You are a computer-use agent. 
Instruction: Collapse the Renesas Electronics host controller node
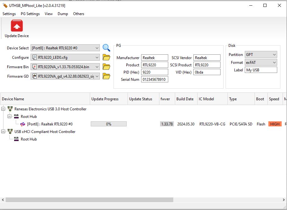pos(3,109)
